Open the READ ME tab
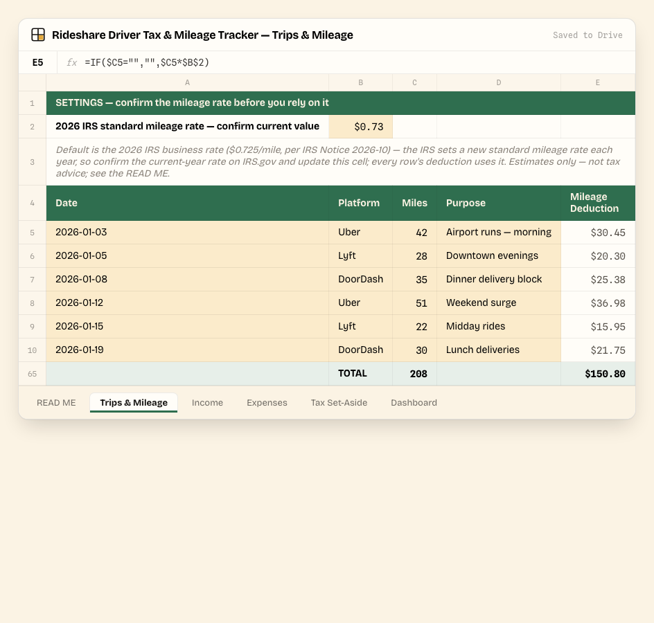Viewport: 654px width, 623px height. pyautogui.click(x=56, y=403)
